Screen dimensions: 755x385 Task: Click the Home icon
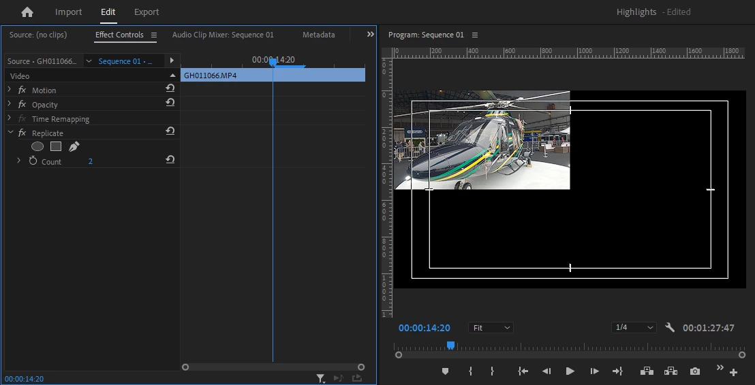(27, 12)
